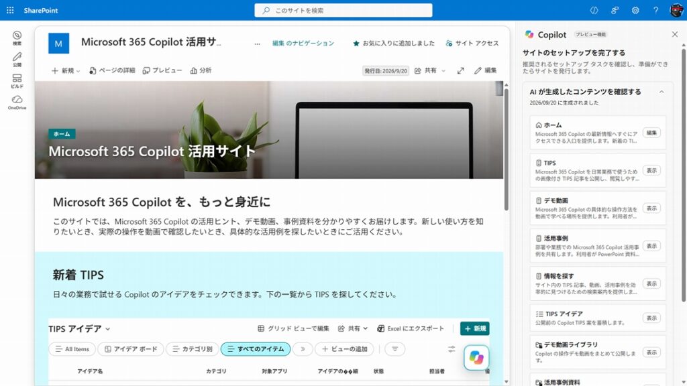Open Build in the left rail
Image resolution: width=687 pixels, height=386 pixels.
point(17,81)
